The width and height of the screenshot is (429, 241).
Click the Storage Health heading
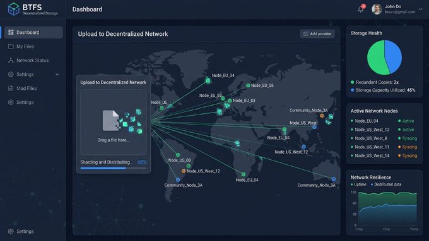(367, 33)
